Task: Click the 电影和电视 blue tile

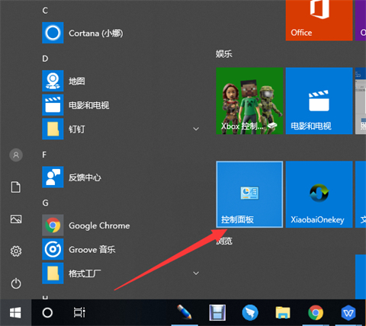Action: [319, 101]
